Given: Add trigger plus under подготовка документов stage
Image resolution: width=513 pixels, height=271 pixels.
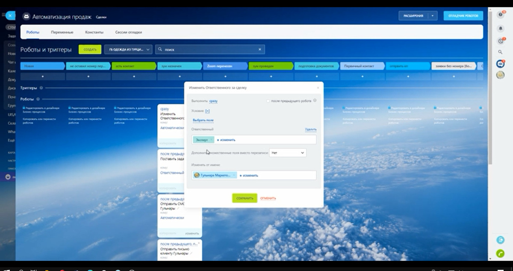Looking at the screenshot, I should 317,76.
